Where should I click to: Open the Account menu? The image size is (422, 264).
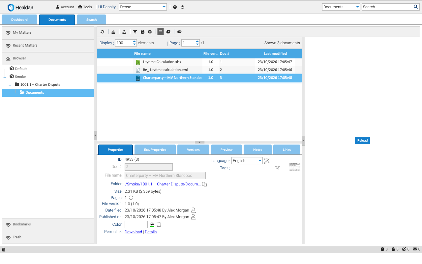[x=65, y=7]
